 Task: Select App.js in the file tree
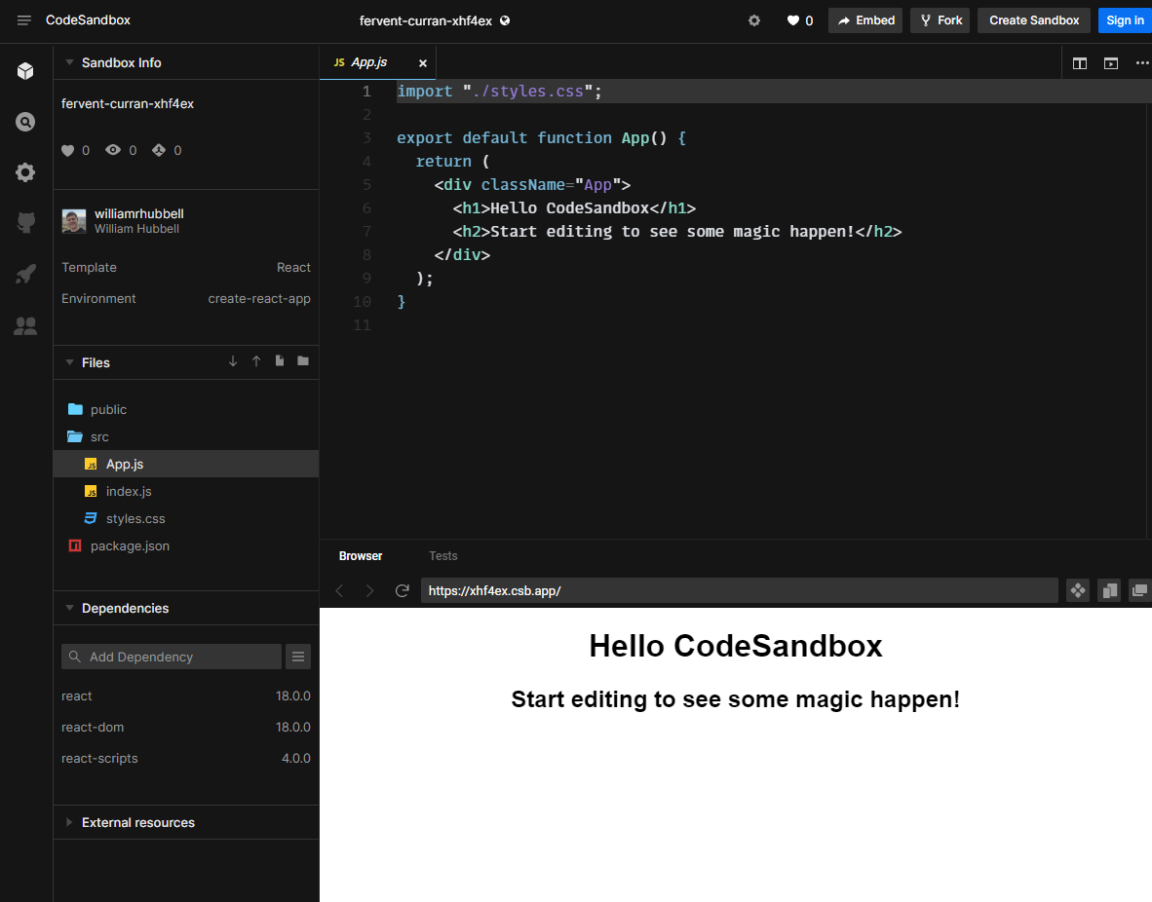[x=186, y=465]
